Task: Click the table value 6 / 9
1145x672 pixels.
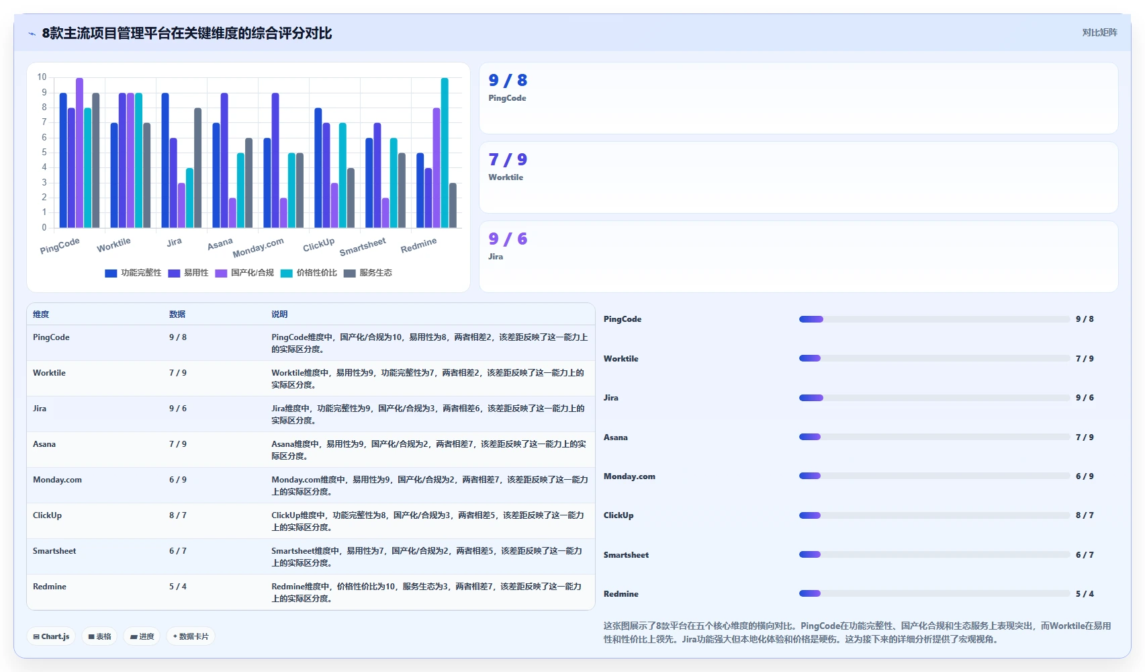Action: click(x=178, y=480)
